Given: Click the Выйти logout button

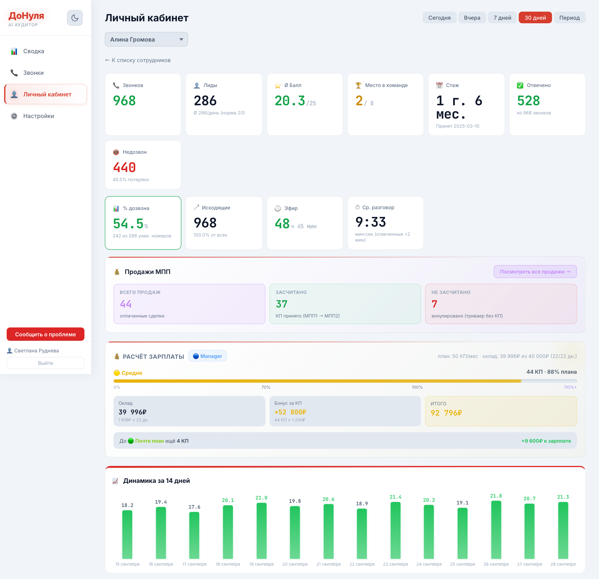Looking at the screenshot, I should [x=45, y=363].
